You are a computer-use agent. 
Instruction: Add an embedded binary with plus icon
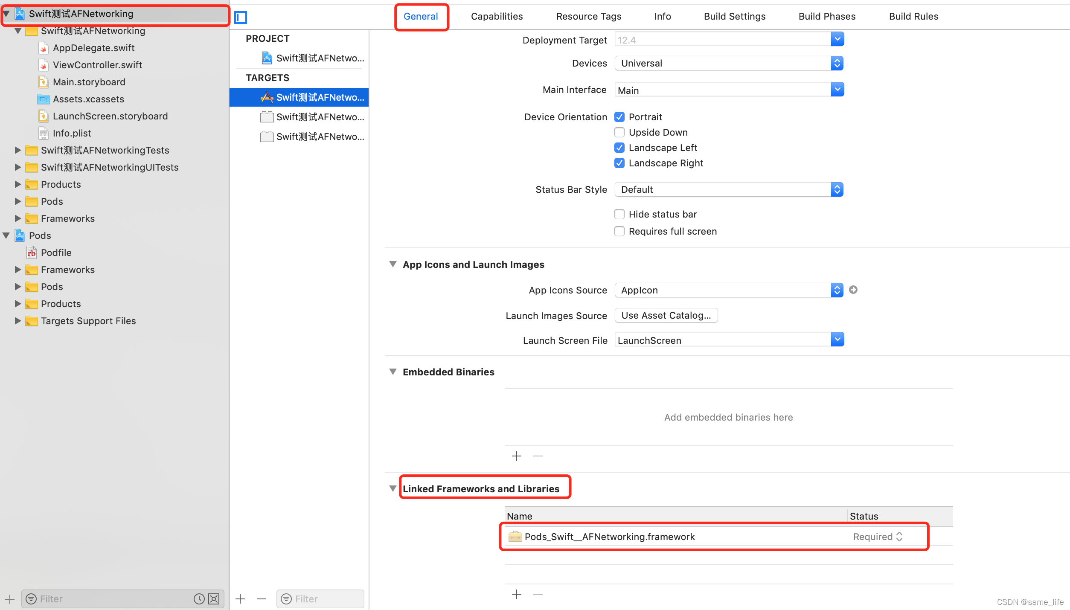(x=517, y=456)
